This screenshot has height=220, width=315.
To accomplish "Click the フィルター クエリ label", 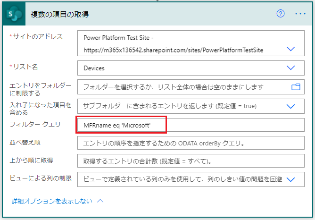I will (35, 124).
